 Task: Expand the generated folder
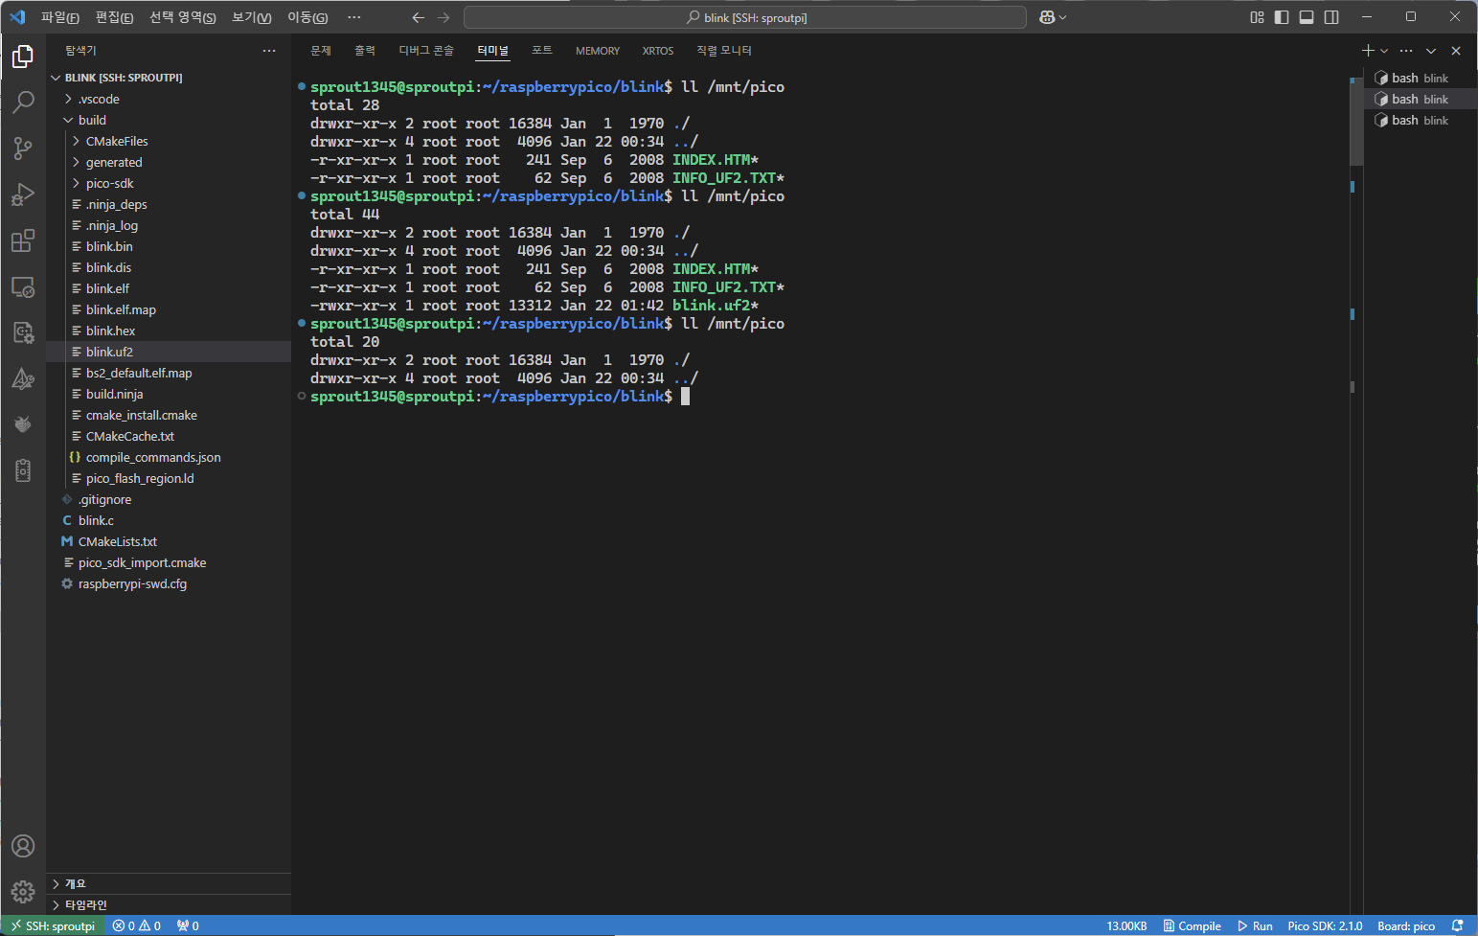(x=169, y=162)
